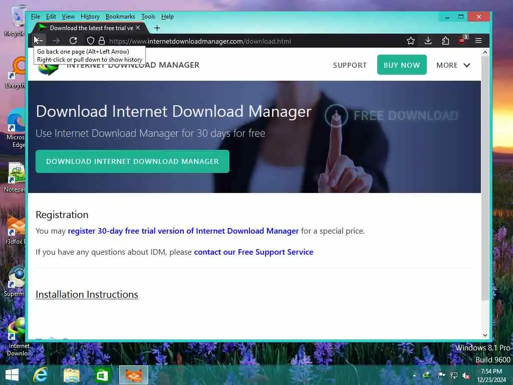Open the History menu
This screenshot has height=385, width=513.
[90, 17]
